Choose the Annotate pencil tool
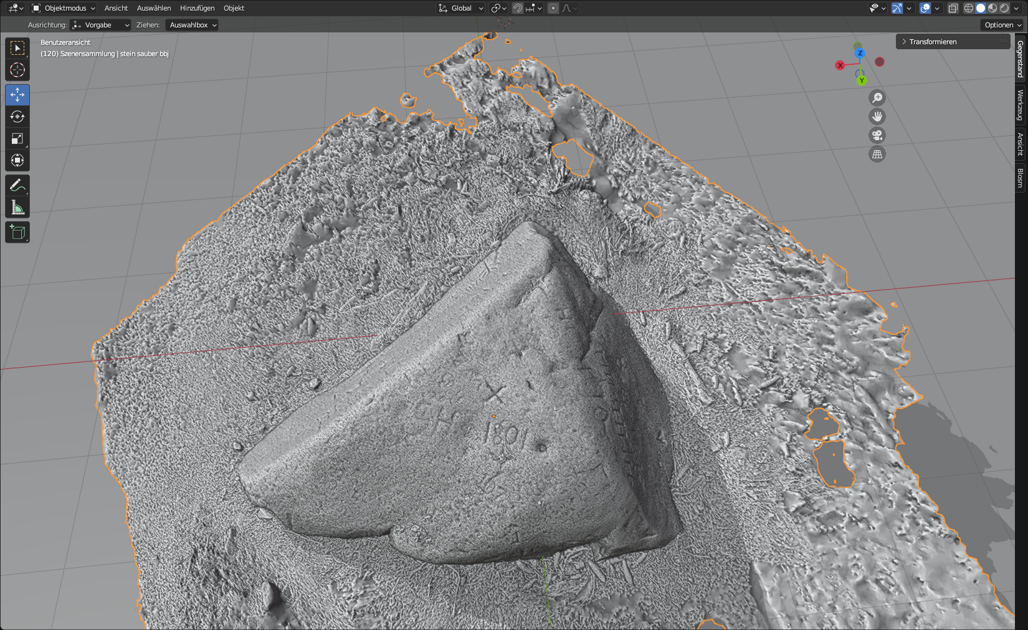This screenshot has width=1028, height=630. (x=17, y=185)
